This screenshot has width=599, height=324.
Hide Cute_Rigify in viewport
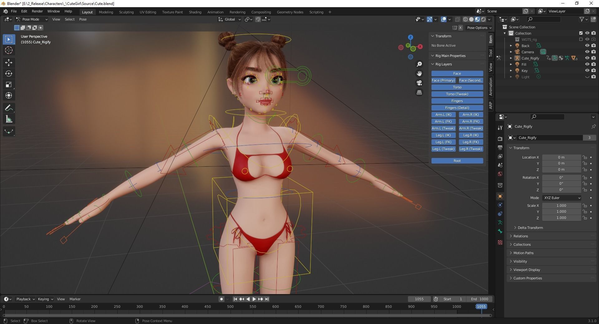pos(587,58)
